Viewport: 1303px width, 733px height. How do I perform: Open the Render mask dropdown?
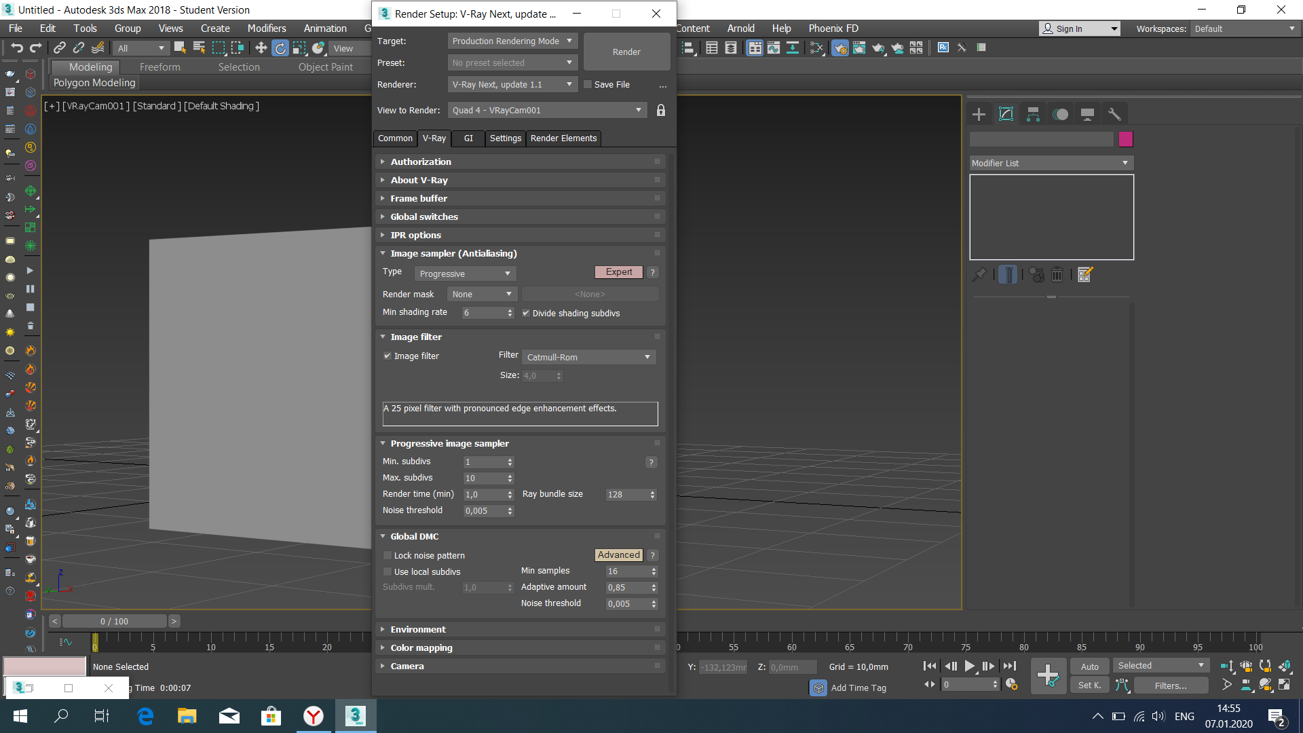click(482, 294)
